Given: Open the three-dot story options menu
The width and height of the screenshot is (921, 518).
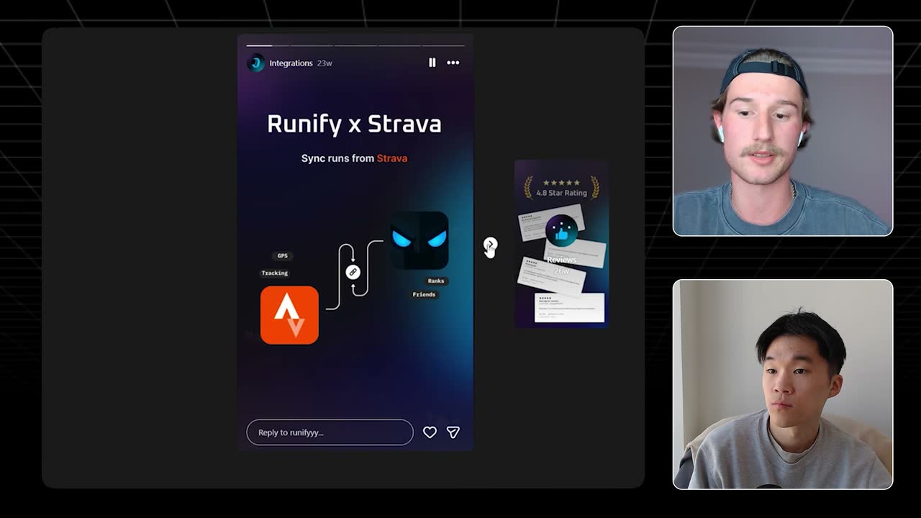Looking at the screenshot, I should point(453,63).
